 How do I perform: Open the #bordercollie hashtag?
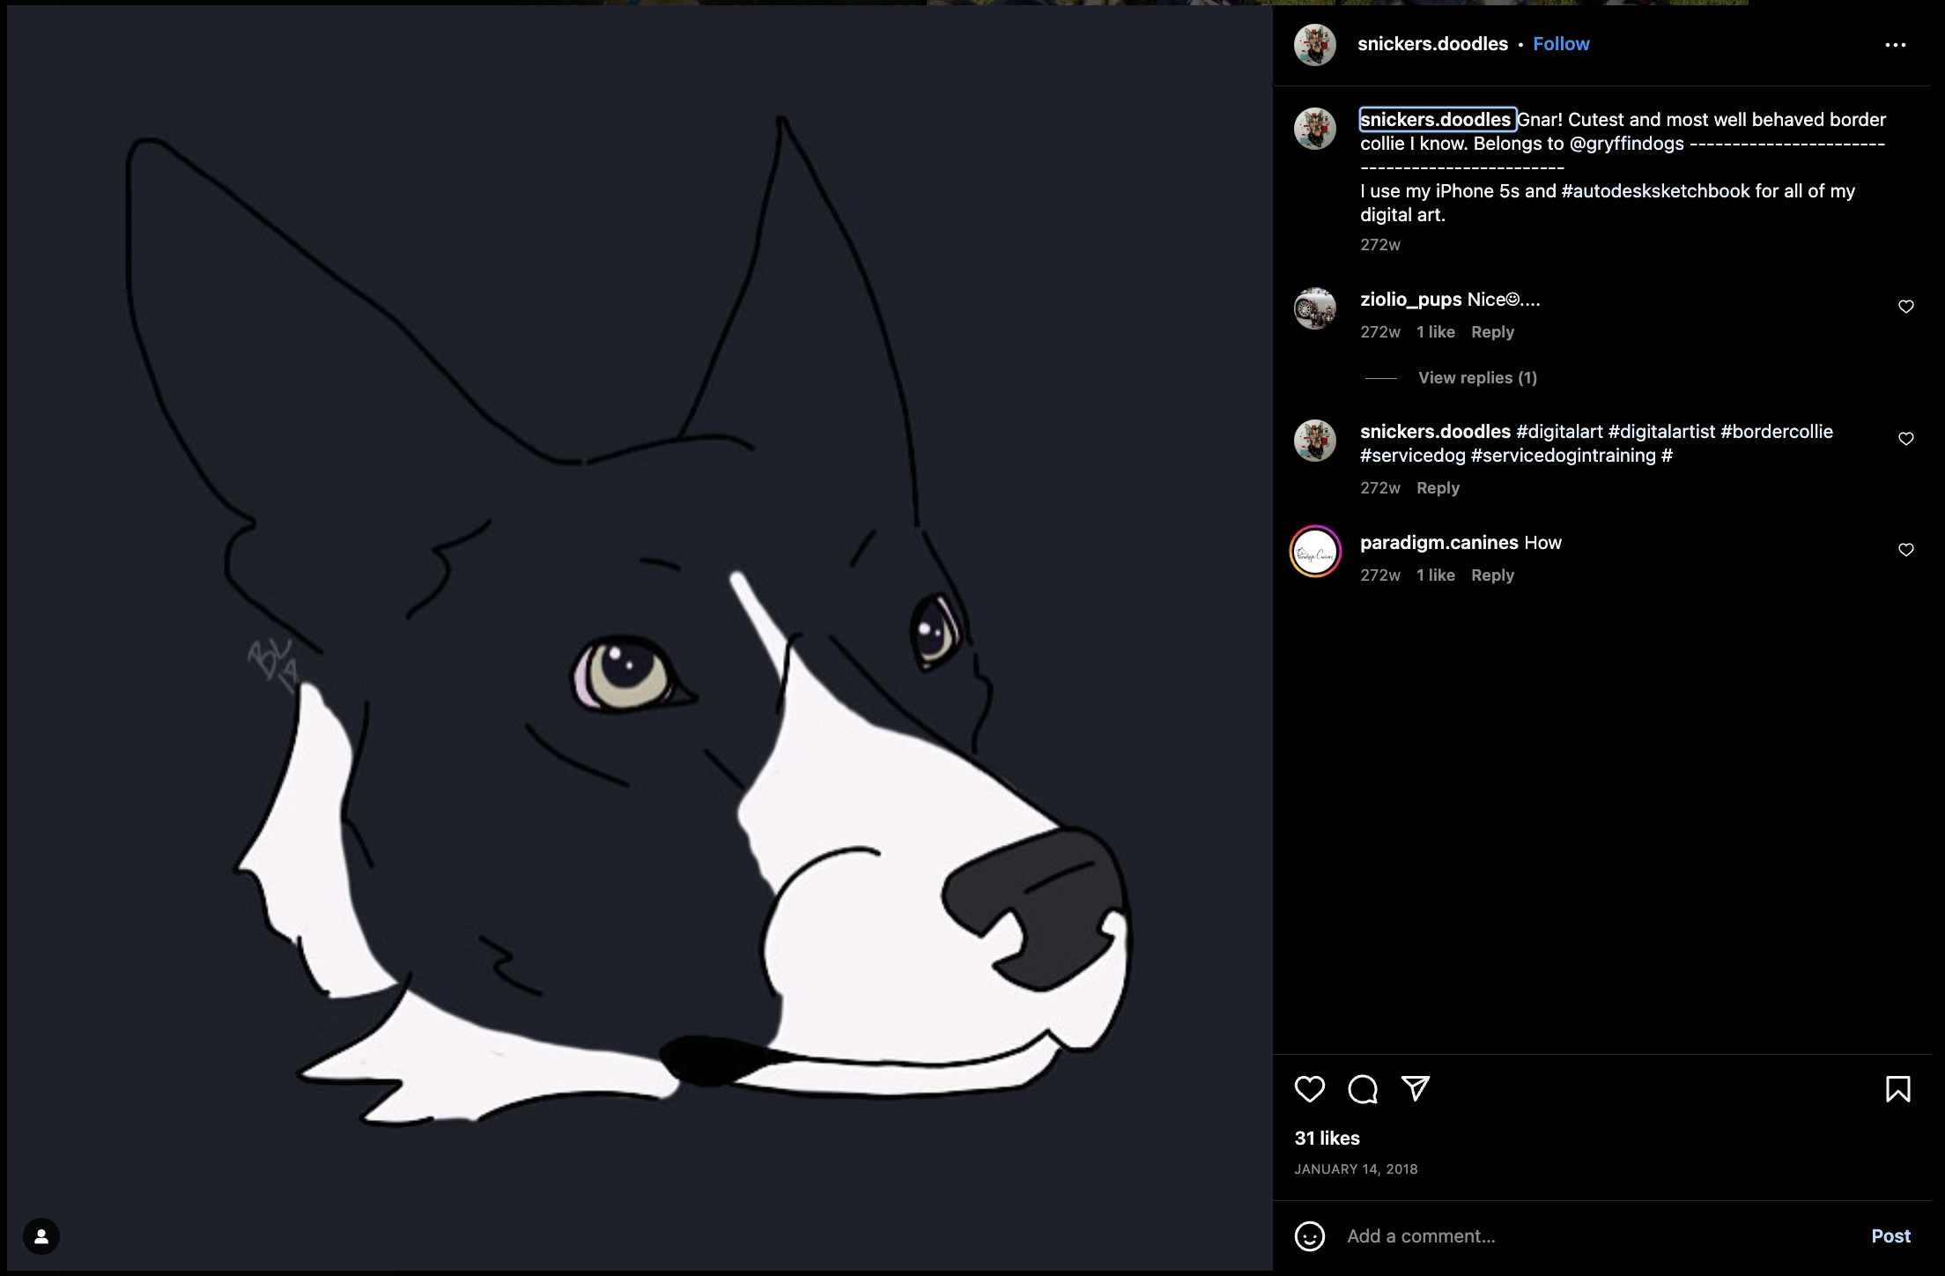tap(1777, 432)
